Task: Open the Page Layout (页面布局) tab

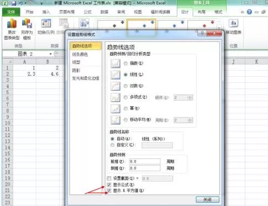Action: [67, 12]
